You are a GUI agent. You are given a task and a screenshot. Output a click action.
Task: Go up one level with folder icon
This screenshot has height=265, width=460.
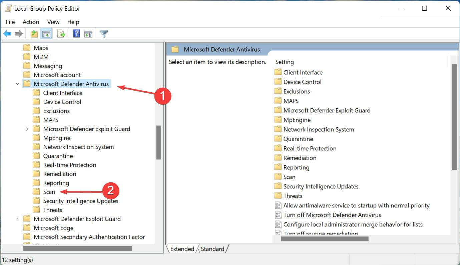(x=34, y=34)
